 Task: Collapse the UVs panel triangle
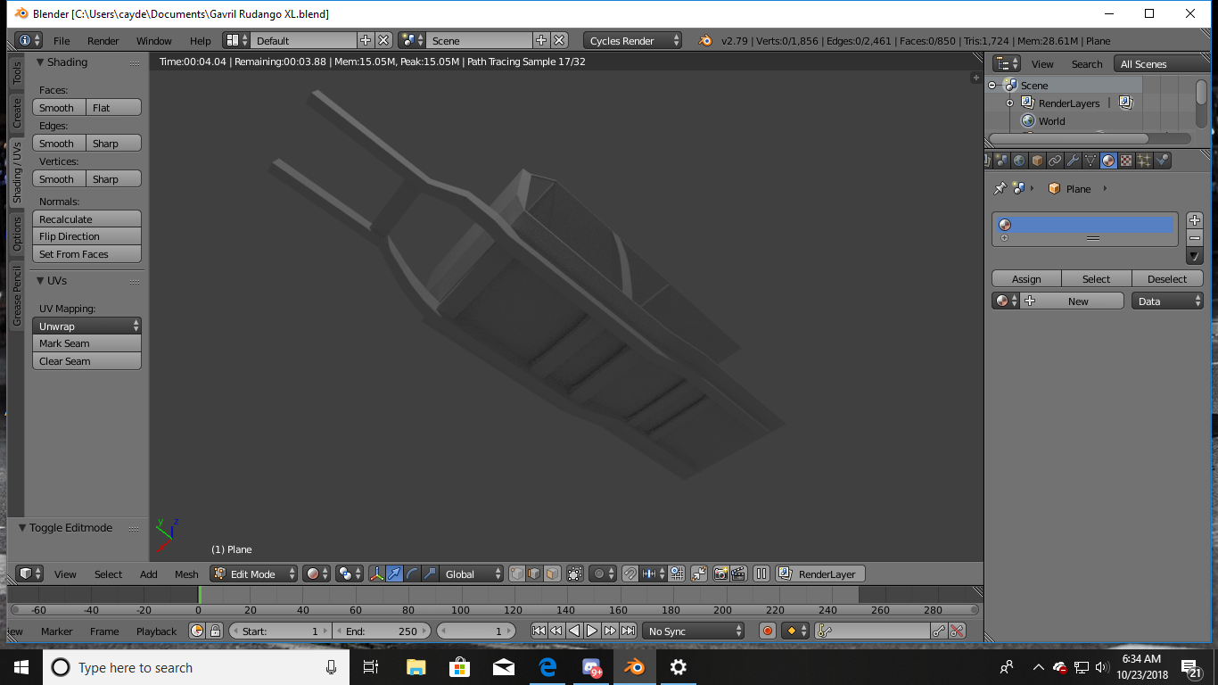(40, 280)
